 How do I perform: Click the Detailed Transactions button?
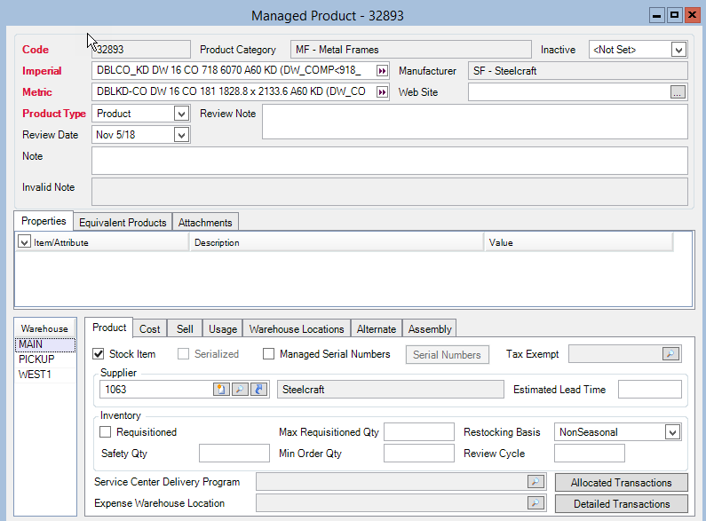pyautogui.click(x=622, y=504)
